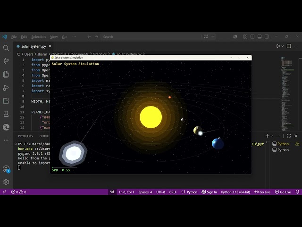
Task: Toggle the primary side bar
Action: (252, 37)
